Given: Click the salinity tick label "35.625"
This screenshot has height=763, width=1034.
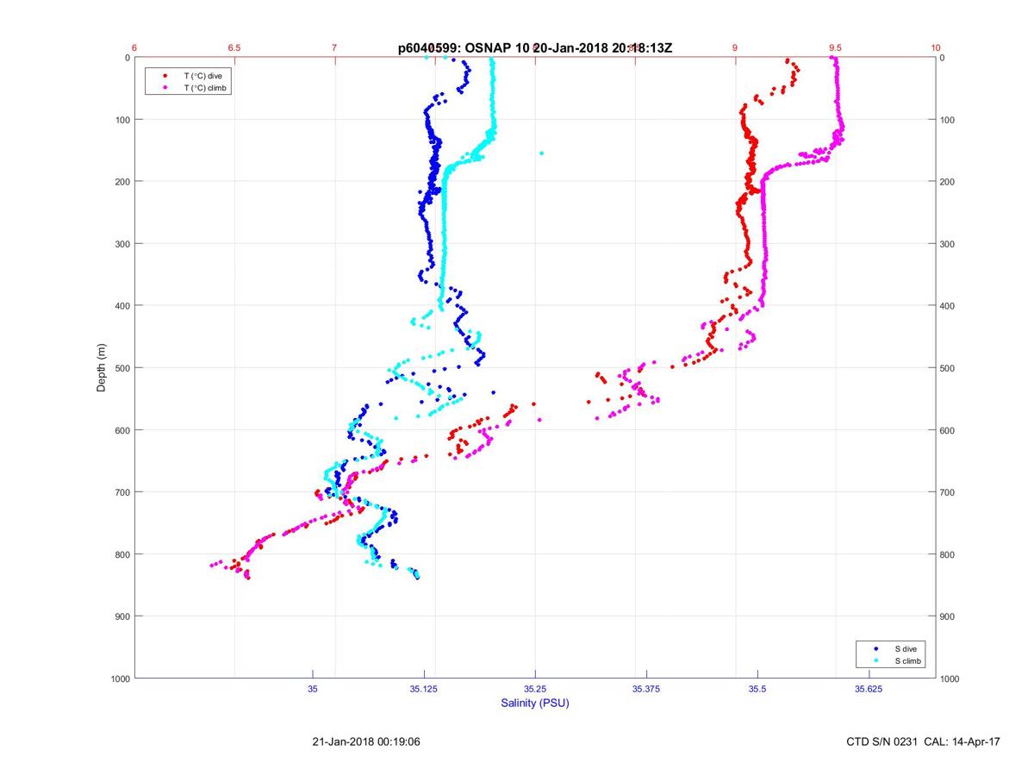Looking at the screenshot, I should [869, 689].
